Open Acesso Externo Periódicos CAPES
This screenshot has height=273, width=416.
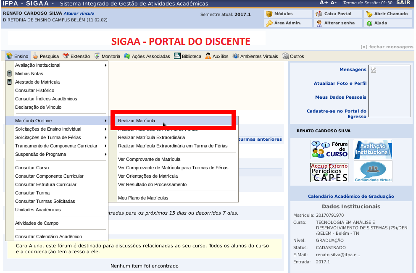(329, 173)
